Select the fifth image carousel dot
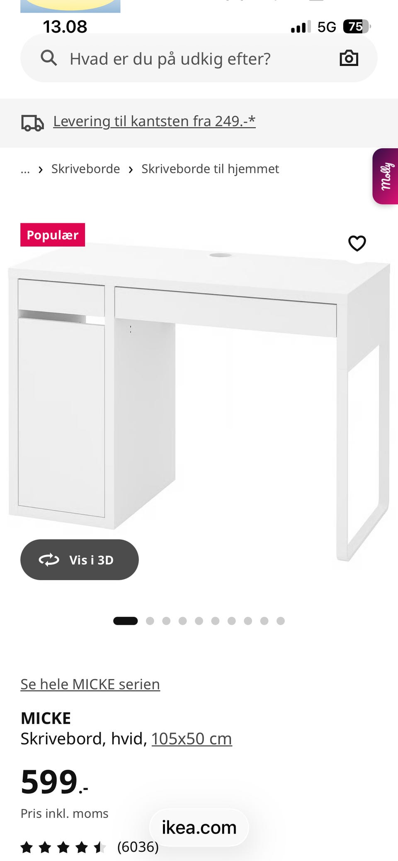Image resolution: width=398 pixels, height=861 pixels. point(199,621)
